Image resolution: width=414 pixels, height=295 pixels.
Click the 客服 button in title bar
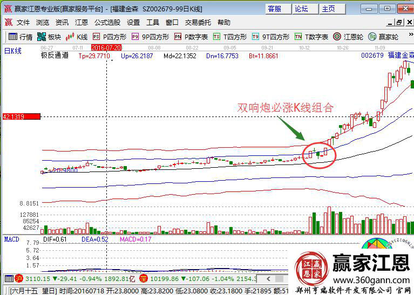274,9
